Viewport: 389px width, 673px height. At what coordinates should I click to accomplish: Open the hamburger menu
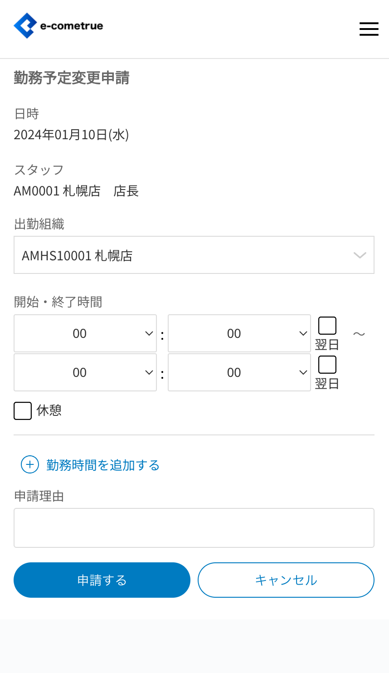pyautogui.click(x=369, y=29)
